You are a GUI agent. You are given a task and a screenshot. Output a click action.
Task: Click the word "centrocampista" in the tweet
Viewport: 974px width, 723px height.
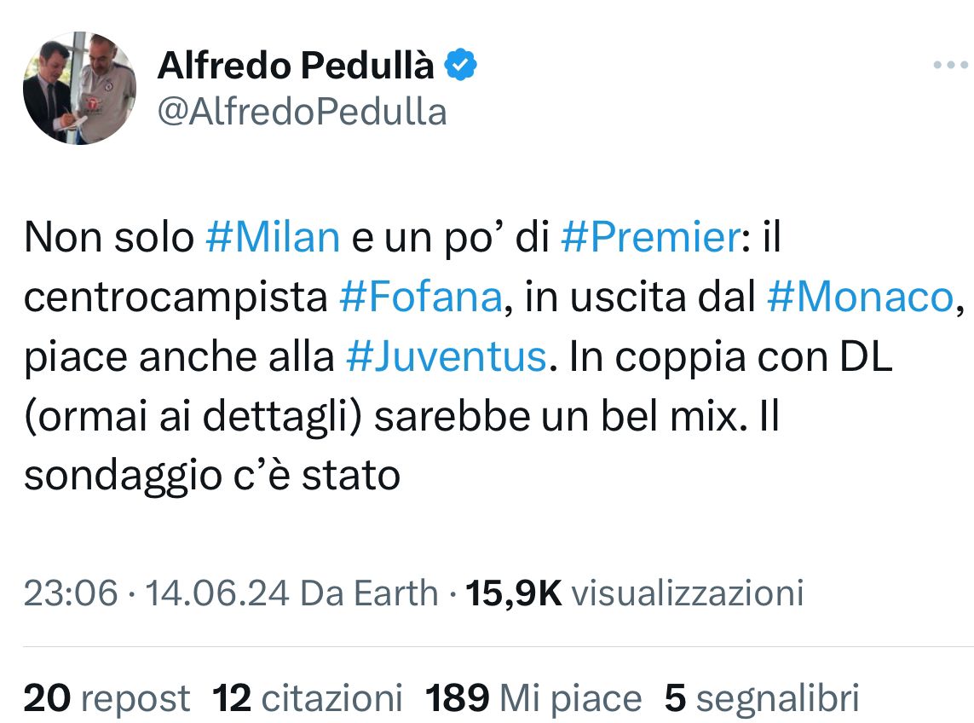[x=175, y=298]
